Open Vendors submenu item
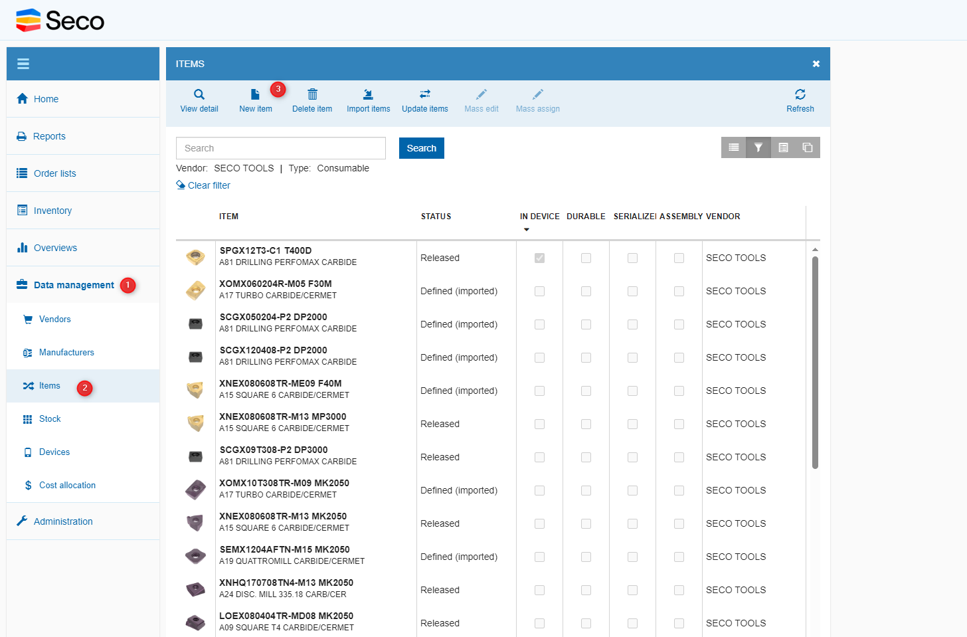 [83, 319]
